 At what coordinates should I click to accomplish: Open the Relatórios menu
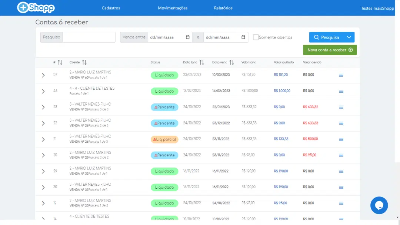(x=223, y=8)
